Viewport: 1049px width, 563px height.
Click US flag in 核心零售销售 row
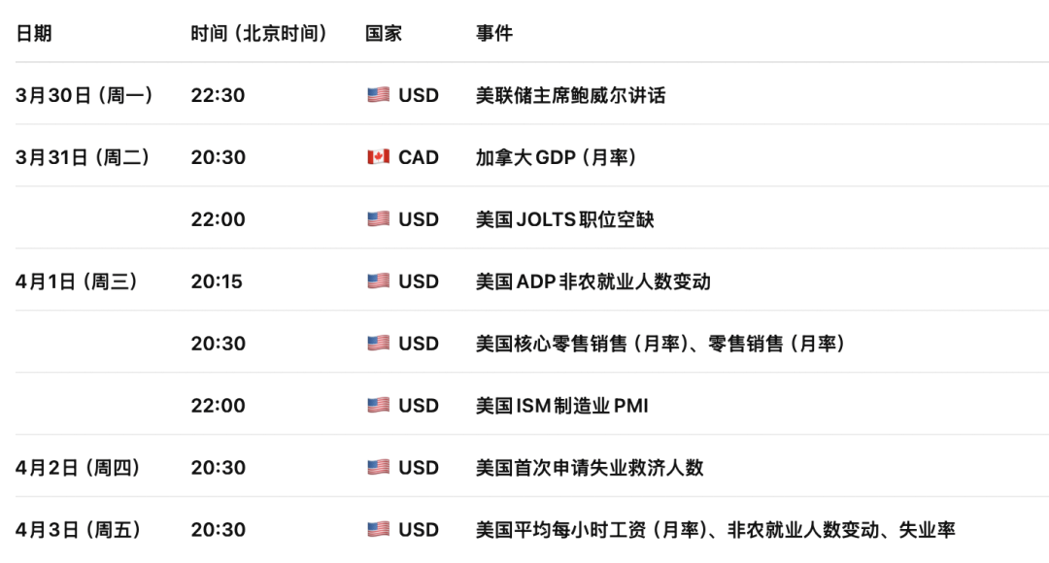378,344
